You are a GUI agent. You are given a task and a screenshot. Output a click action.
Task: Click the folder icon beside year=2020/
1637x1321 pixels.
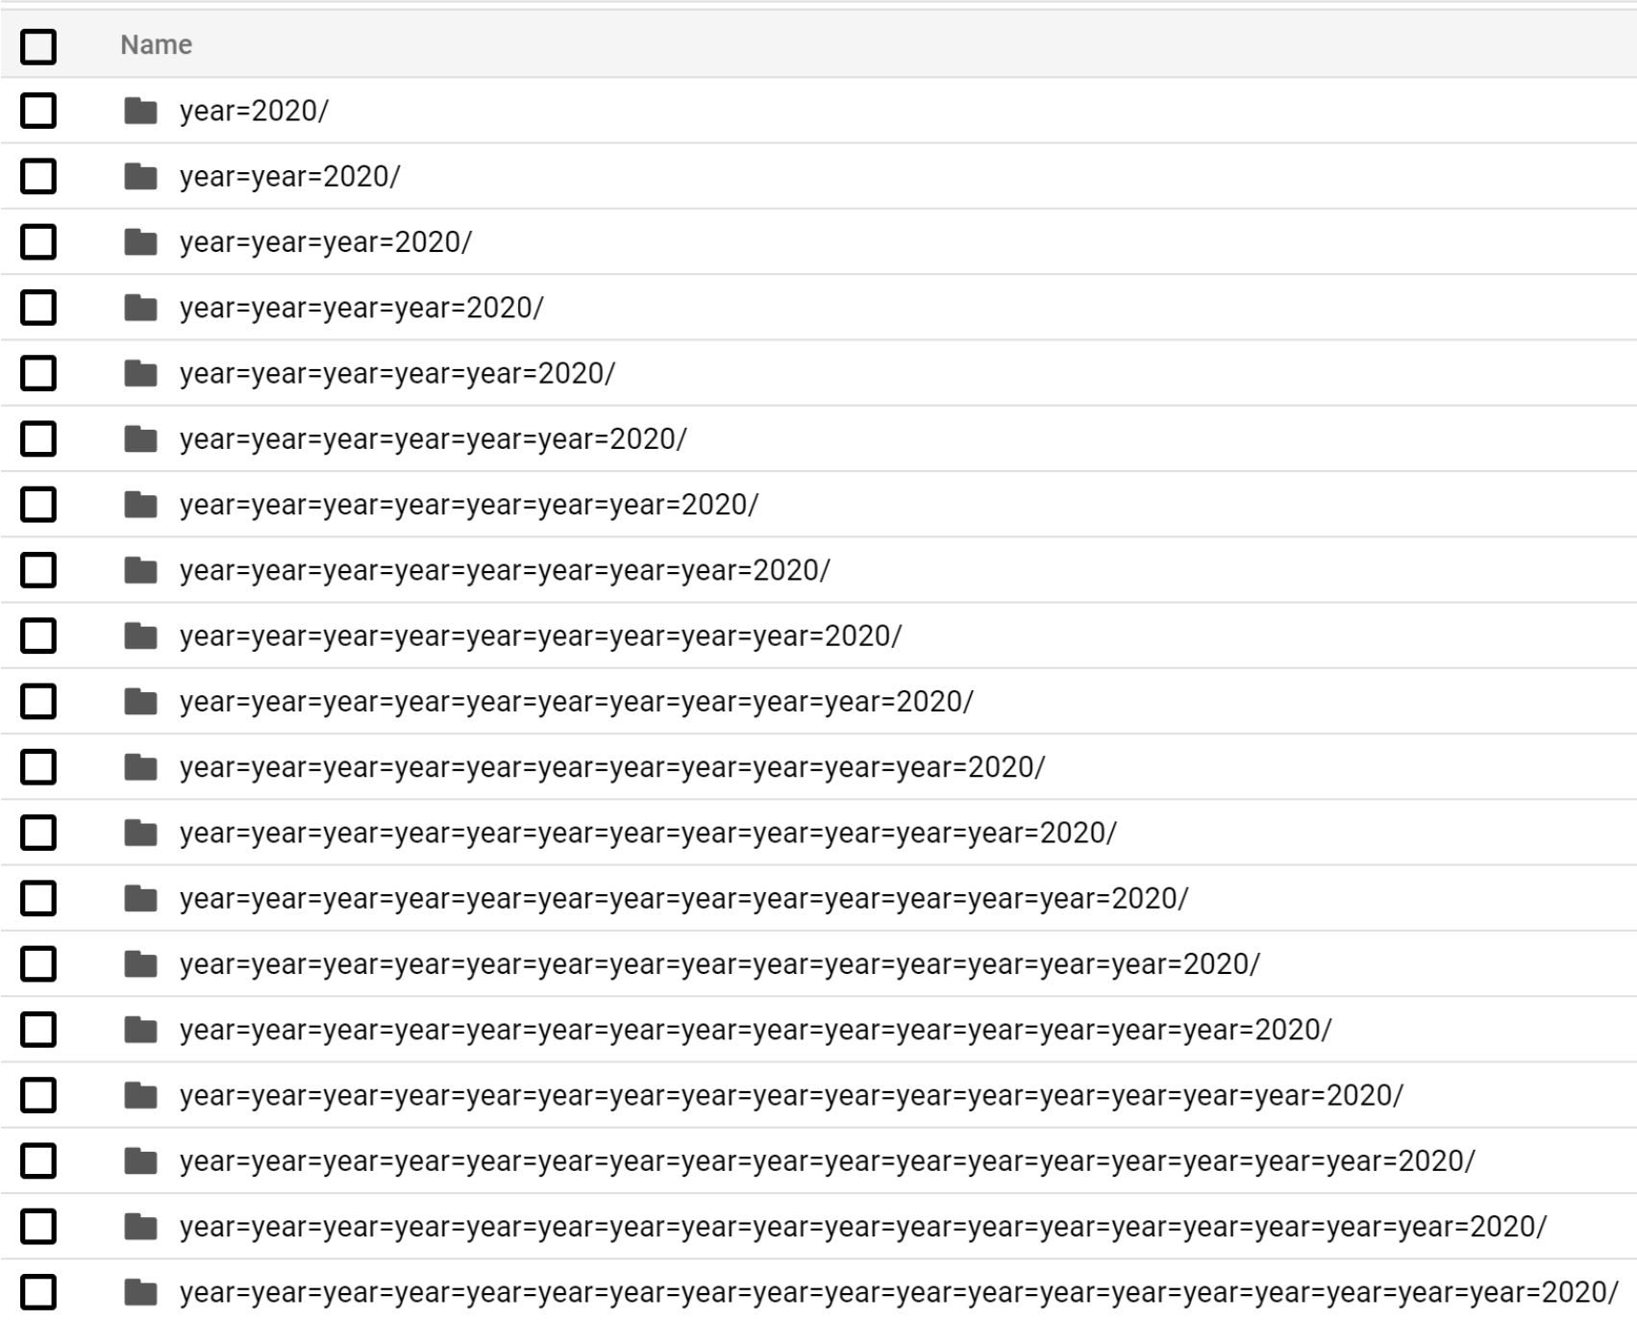(142, 112)
